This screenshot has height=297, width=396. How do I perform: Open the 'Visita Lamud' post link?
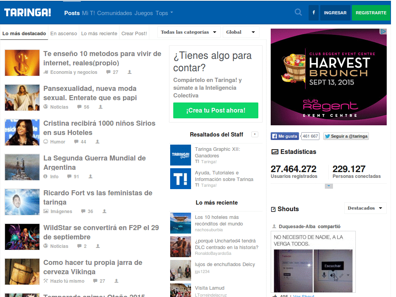[x=210, y=288]
